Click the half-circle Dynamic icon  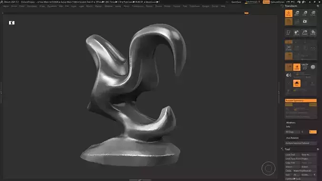pyautogui.click(x=288, y=75)
